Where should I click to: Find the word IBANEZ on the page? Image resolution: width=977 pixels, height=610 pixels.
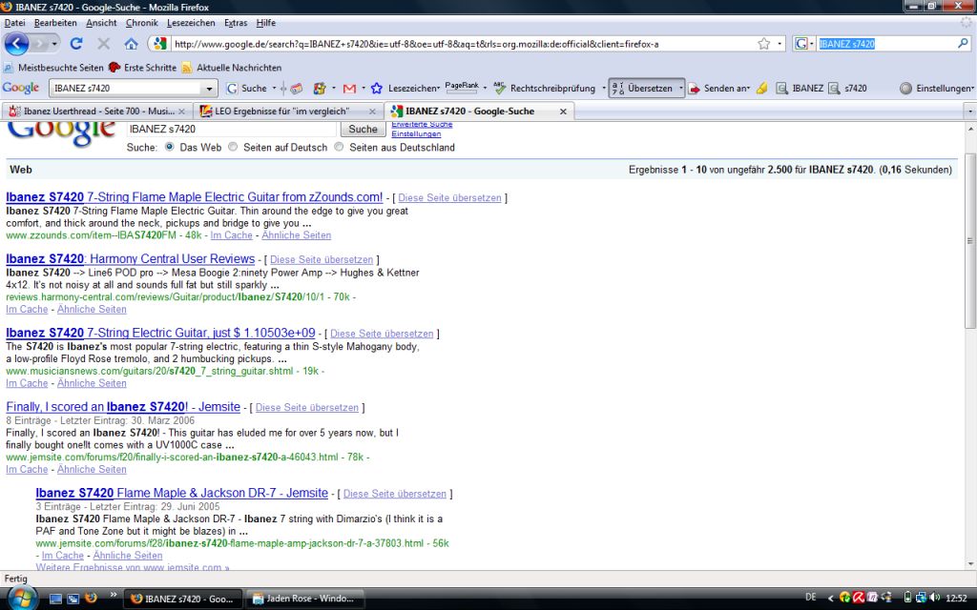click(800, 89)
